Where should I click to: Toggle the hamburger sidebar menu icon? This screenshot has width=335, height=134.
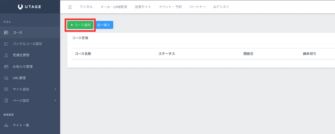click(x=70, y=7)
